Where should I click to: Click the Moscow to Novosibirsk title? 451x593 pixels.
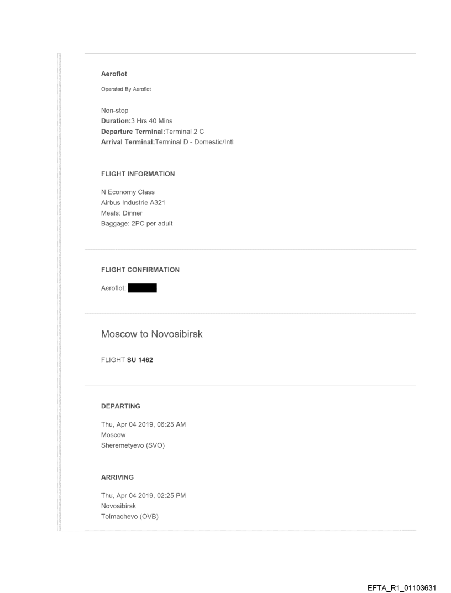151,334
